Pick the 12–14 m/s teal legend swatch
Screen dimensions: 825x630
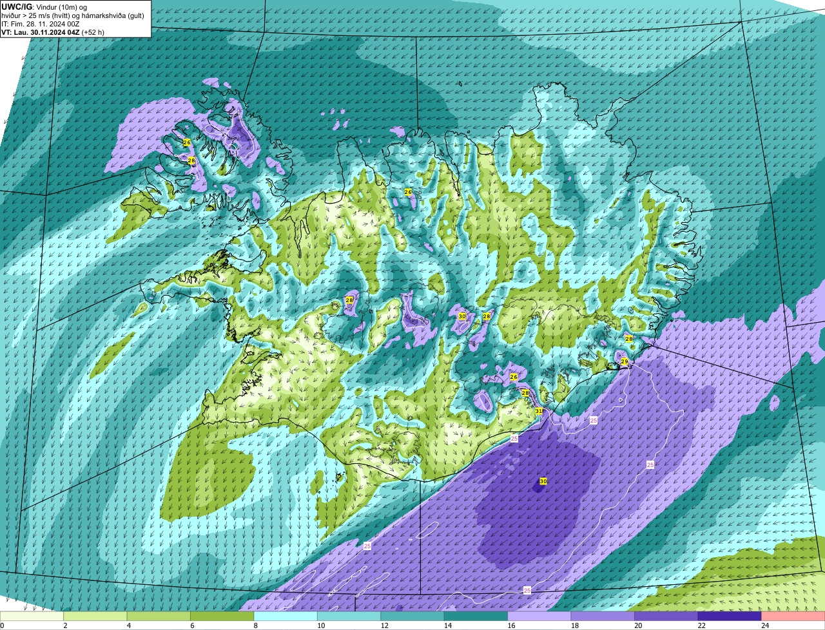[x=412, y=616]
